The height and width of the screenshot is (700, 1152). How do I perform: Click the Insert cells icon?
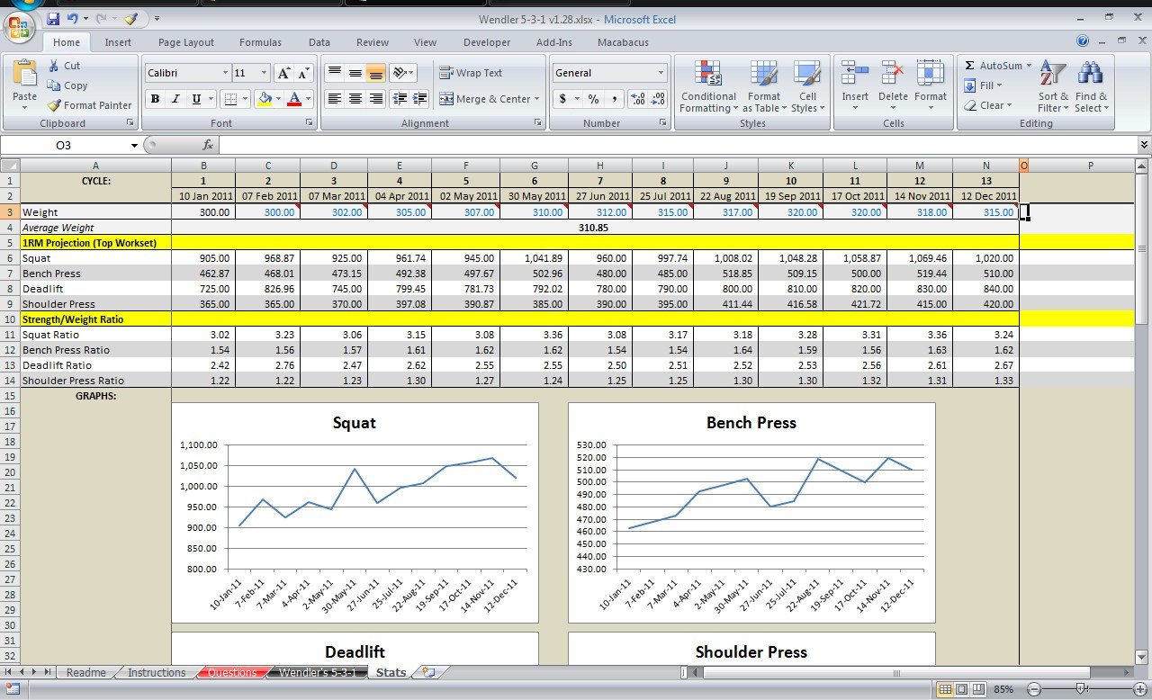855,75
